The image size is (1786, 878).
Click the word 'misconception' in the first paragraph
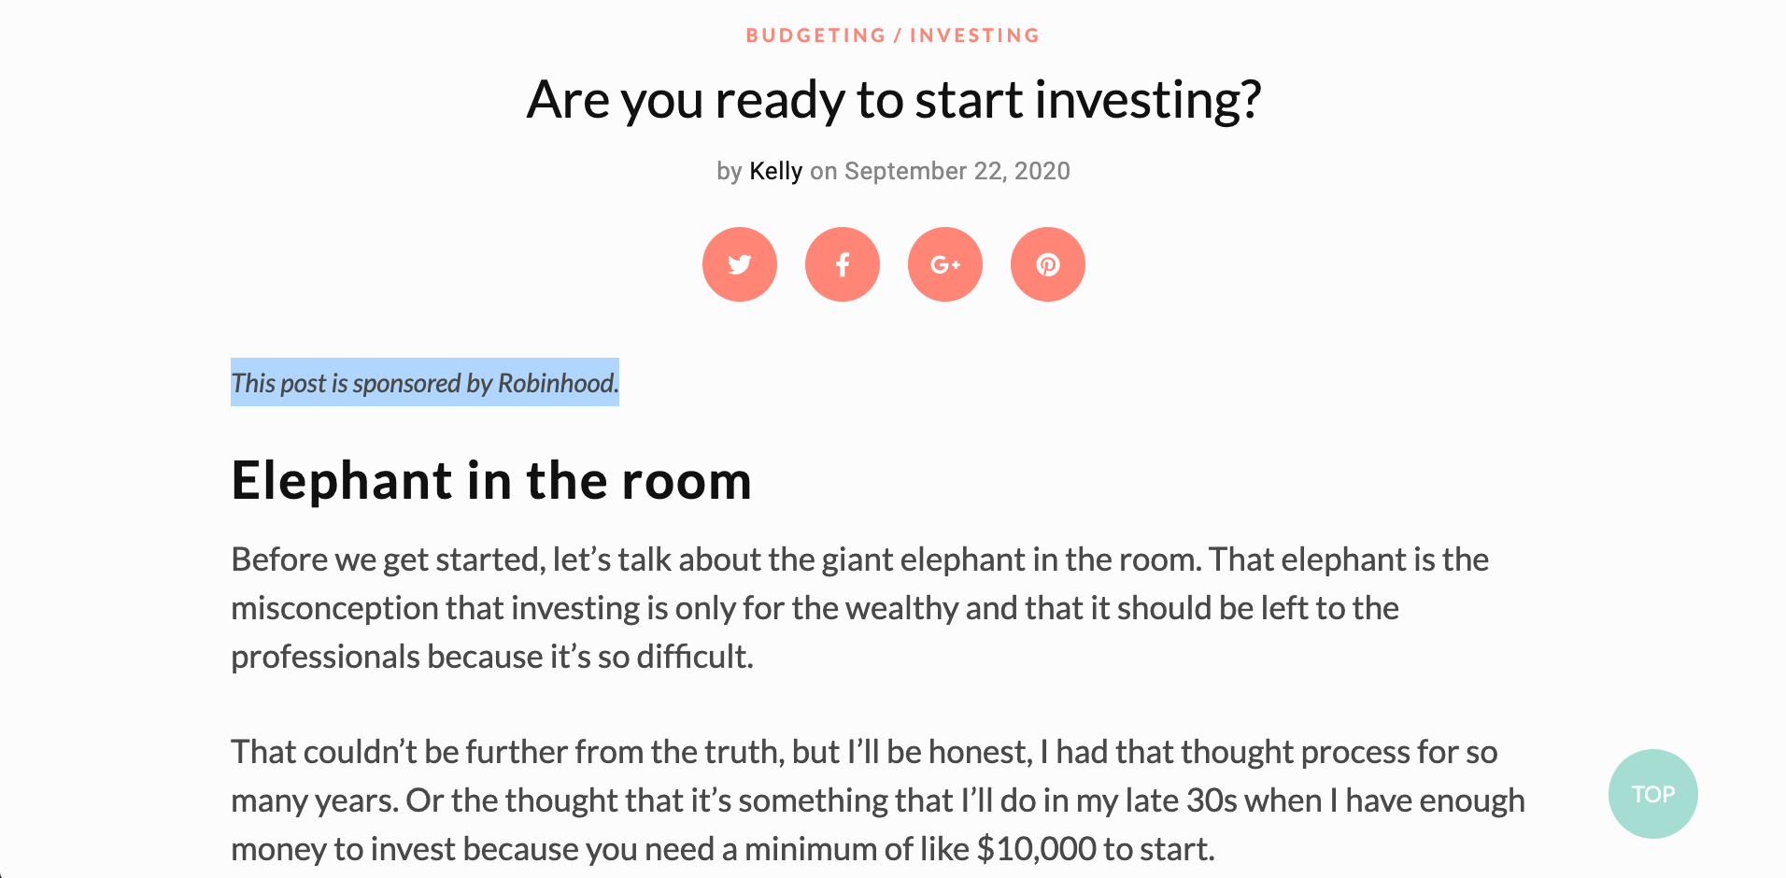(334, 609)
